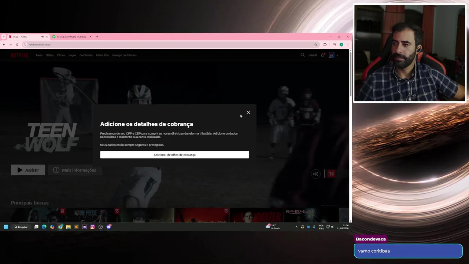Expand the profile dropdown arrow
The height and width of the screenshot is (264, 469).
point(337,55)
